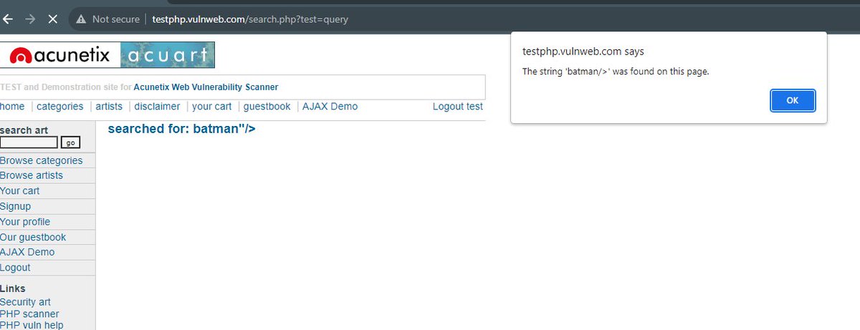Click the URL in the address bar

point(250,19)
